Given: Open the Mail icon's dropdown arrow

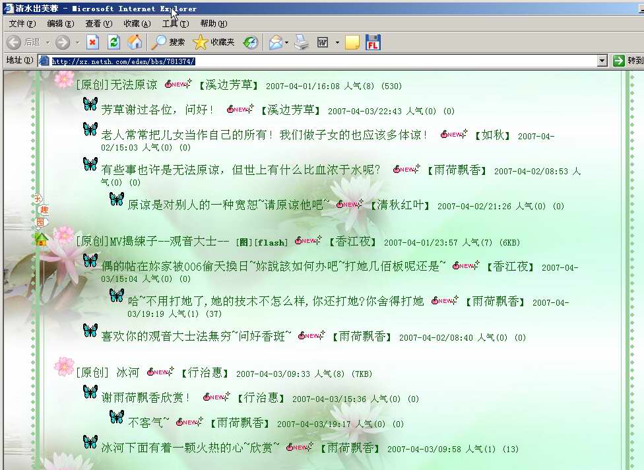Looking at the screenshot, I should [286, 42].
